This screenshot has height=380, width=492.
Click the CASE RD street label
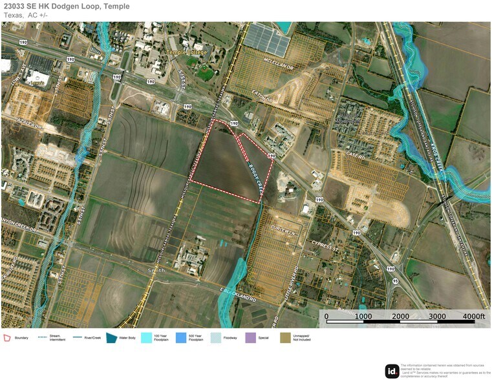click(x=356, y=155)
